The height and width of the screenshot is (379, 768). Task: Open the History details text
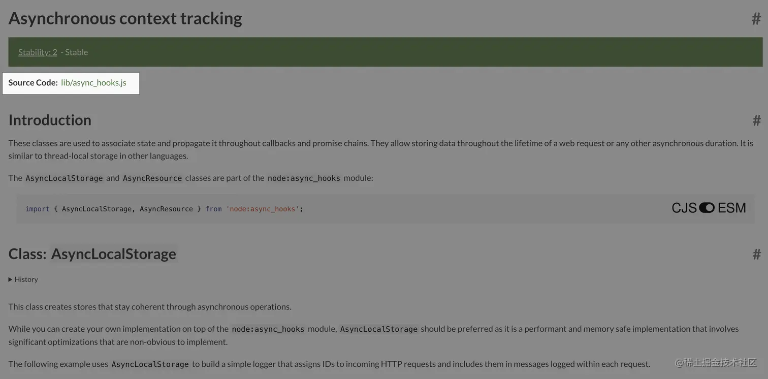point(26,279)
